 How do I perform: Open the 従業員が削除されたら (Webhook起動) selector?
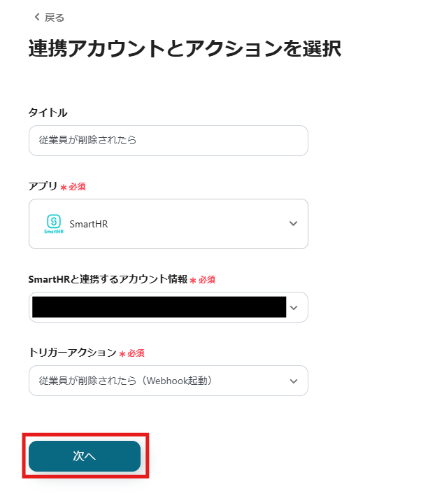169,381
